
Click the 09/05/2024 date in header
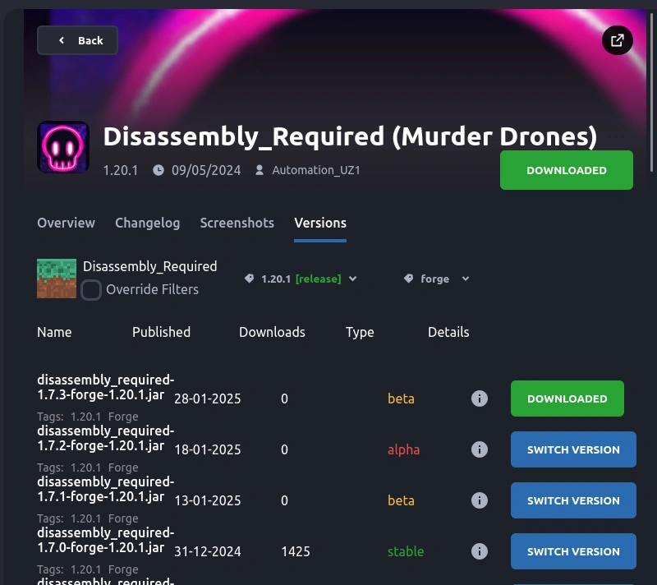[x=206, y=170]
